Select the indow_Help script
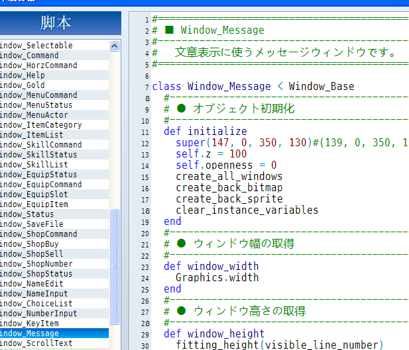Screen dimensions: 409x350 54,75
